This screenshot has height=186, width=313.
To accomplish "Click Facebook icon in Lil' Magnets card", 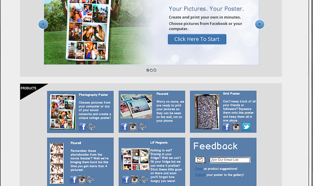I will [x=126, y=179].
